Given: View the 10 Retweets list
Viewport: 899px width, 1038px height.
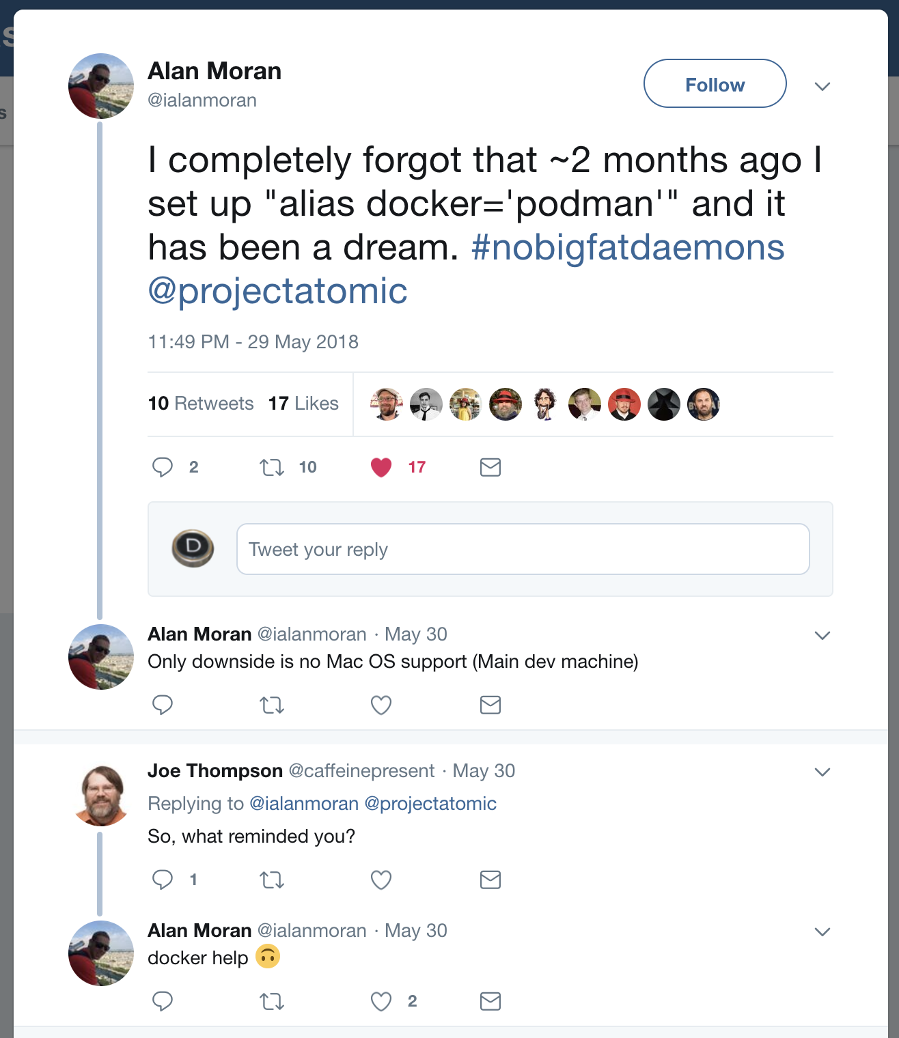Looking at the screenshot, I should coord(201,404).
